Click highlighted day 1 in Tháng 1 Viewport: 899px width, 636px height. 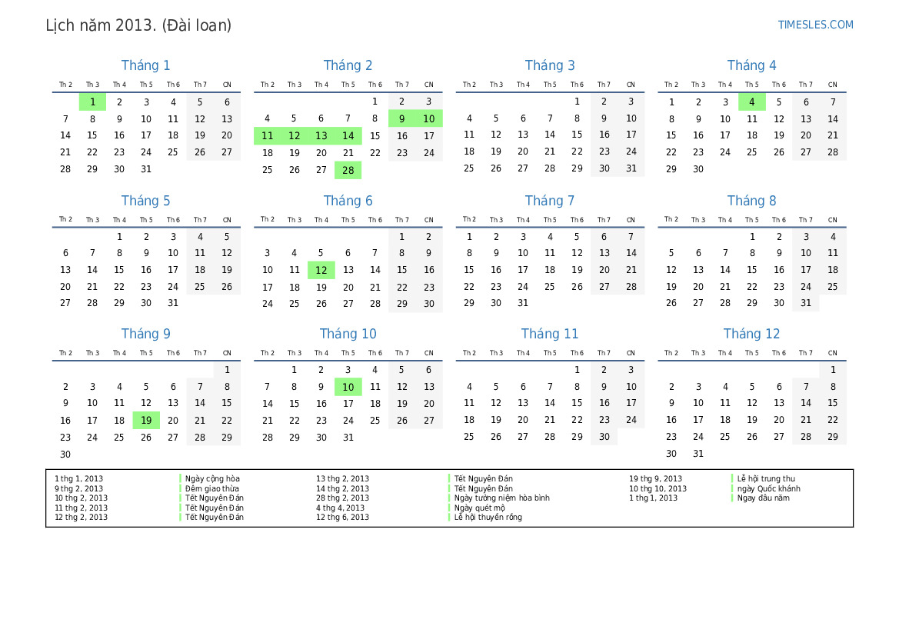click(92, 102)
